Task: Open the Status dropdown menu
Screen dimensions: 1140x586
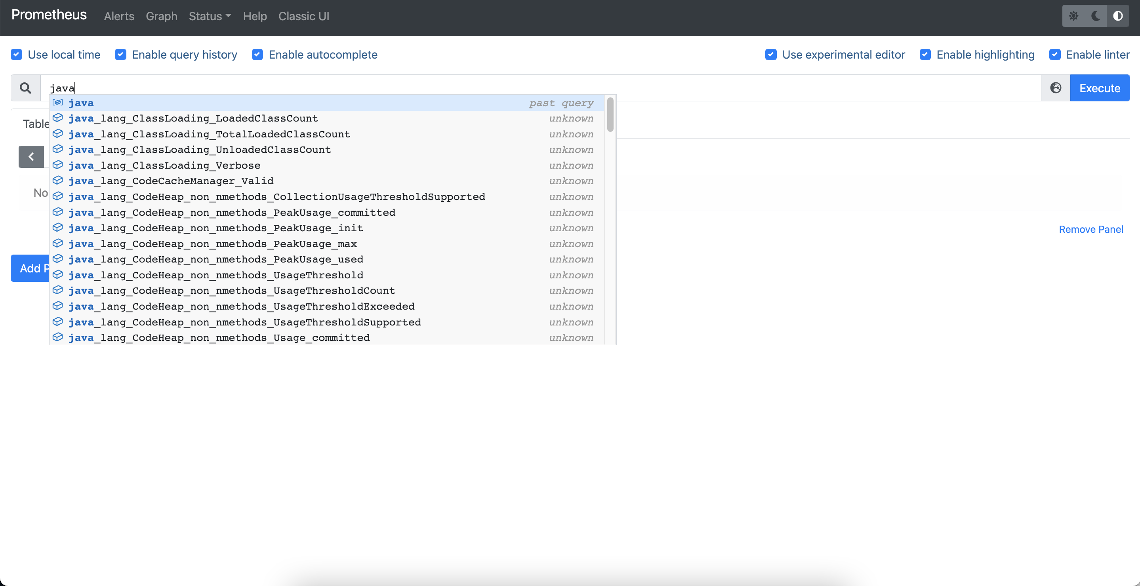Action: coord(210,16)
